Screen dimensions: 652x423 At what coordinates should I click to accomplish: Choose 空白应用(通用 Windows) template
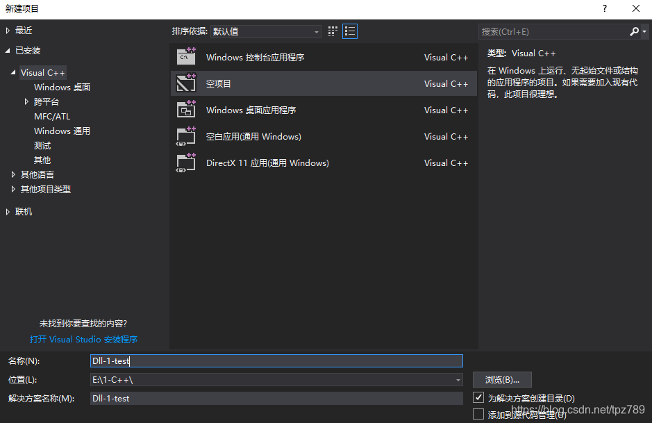point(324,136)
